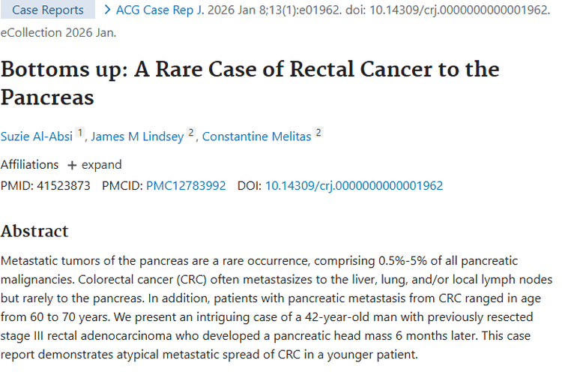Click the Affiliations label
562x375 pixels.
[29, 165]
